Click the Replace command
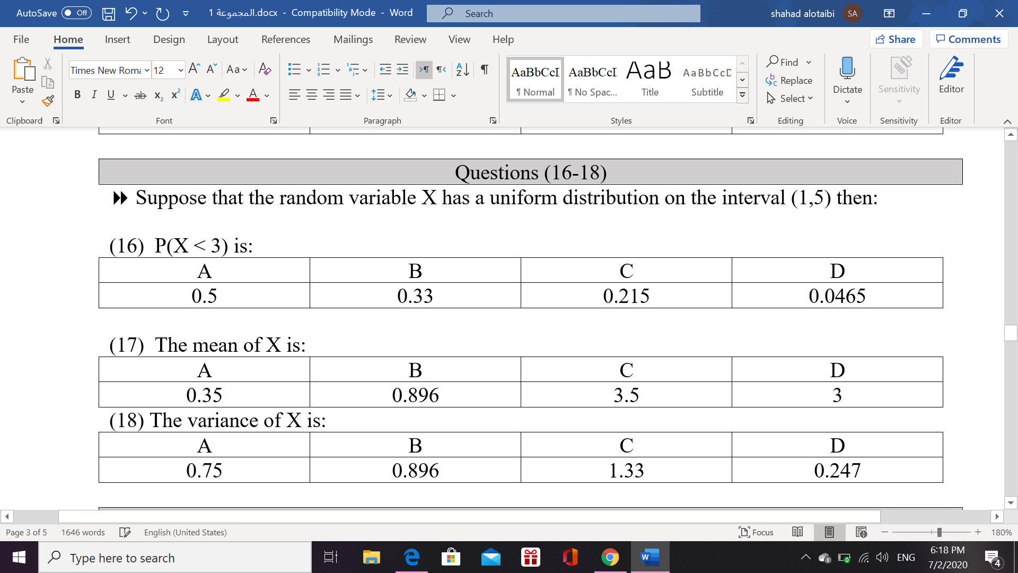 pyautogui.click(x=789, y=80)
